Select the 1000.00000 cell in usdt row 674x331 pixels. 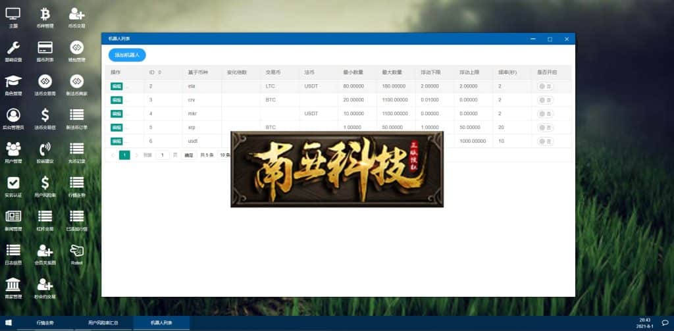click(473, 141)
